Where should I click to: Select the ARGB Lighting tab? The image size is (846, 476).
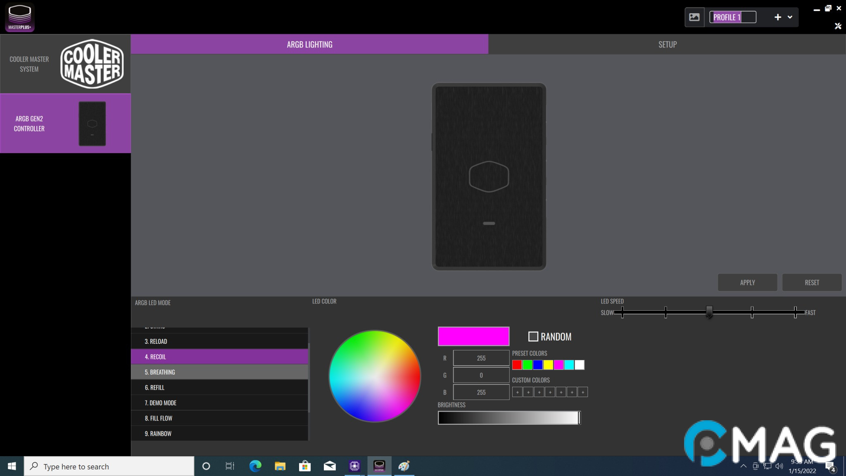click(309, 45)
